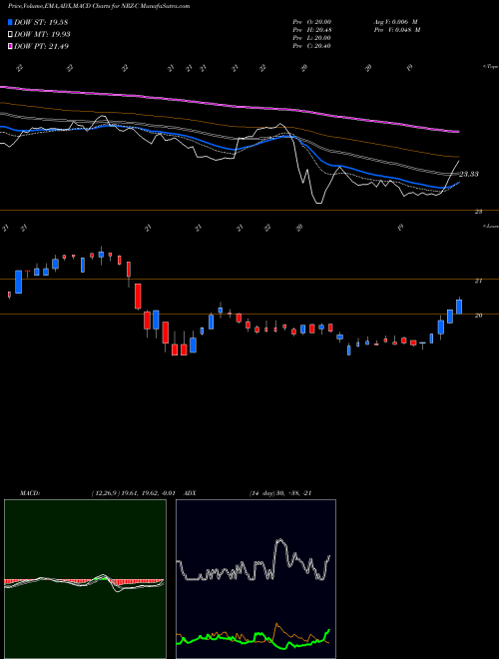This screenshot has height=659, width=499.
Task: Click the chart title mentioning MunafaSutra.com
Action: click(x=99, y=6)
